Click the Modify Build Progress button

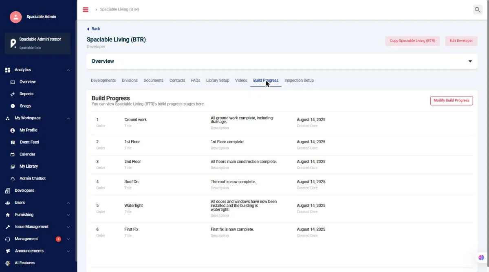pyautogui.click(x=452, y=101)
